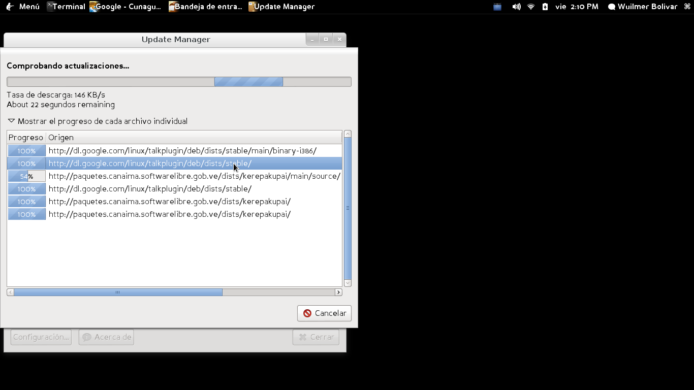
Task: Click Cerrar button in background window
Action: coord(316,337)
